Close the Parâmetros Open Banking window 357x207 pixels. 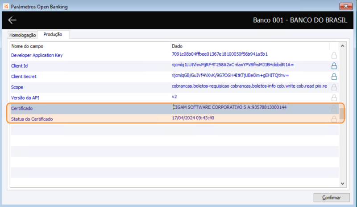point(345,6)
